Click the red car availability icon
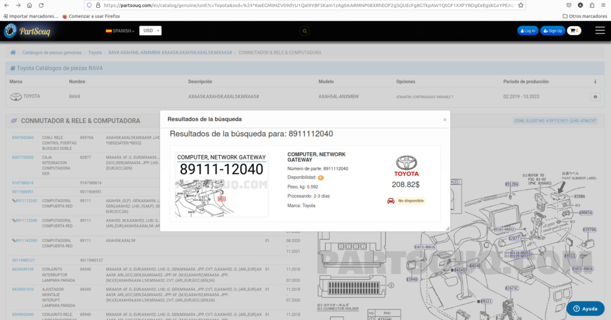This screenshot has height=320, width=611. click(391, 201)
